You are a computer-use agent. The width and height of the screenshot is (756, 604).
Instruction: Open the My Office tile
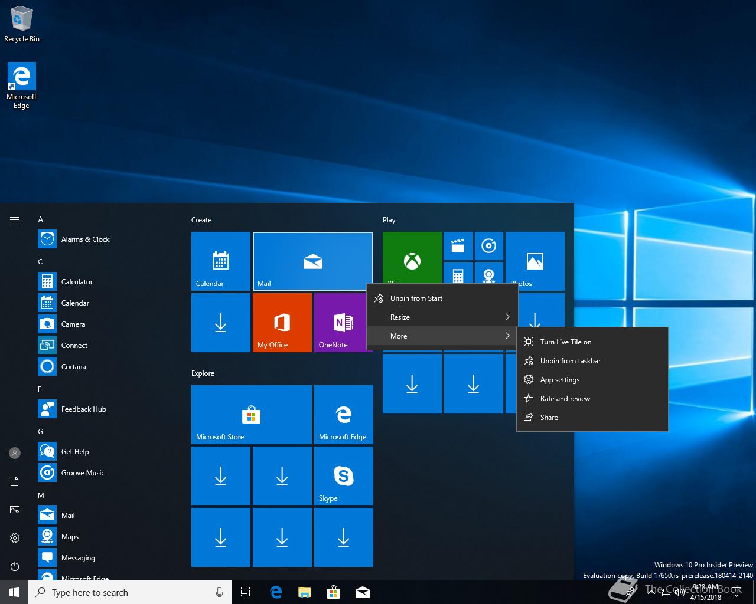coord(282,323)
